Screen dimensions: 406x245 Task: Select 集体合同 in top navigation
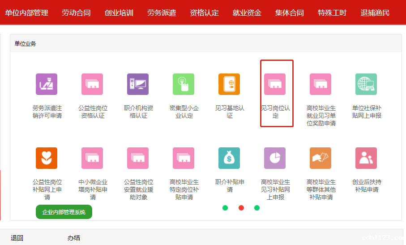coord(290,13)
